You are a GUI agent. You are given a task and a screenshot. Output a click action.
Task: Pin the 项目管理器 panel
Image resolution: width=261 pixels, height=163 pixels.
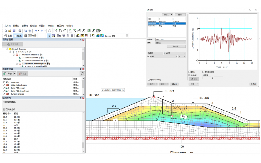coord(80,39)
